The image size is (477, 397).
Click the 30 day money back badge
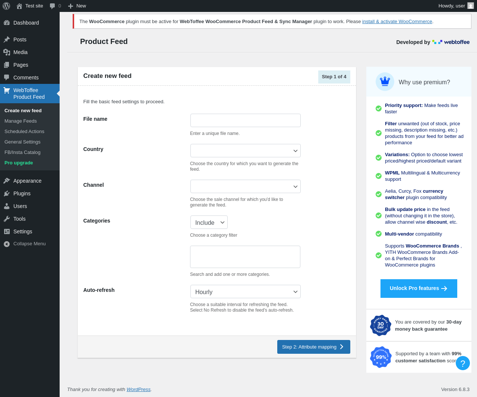[x=380, y=325]
